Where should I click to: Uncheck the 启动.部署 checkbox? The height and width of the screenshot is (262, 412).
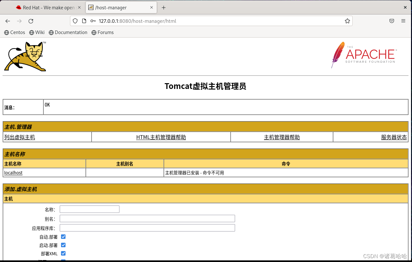[63, 245]
